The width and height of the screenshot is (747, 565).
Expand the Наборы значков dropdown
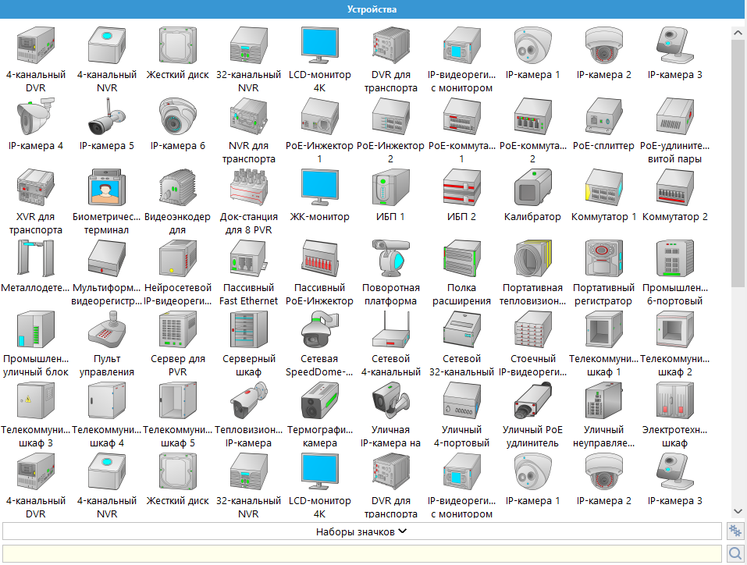[362, 531]
